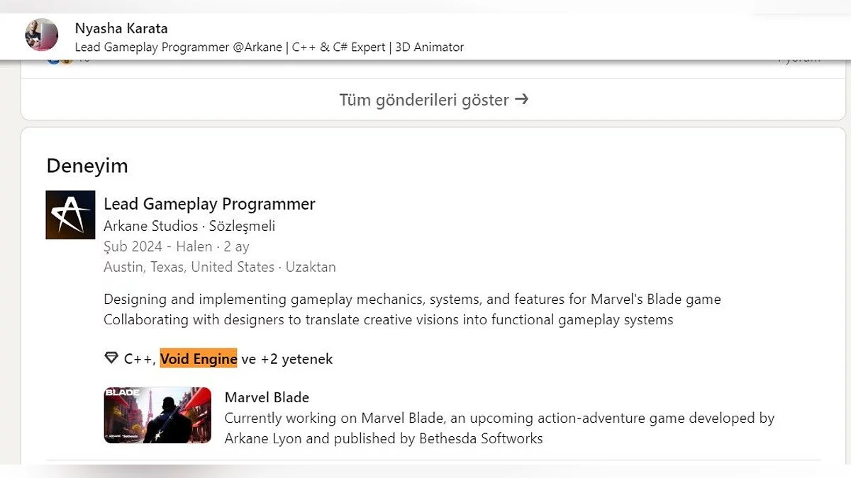
Task: Click the headline text under the profile name
Action: pyautogui.click(x=269, y=47)
